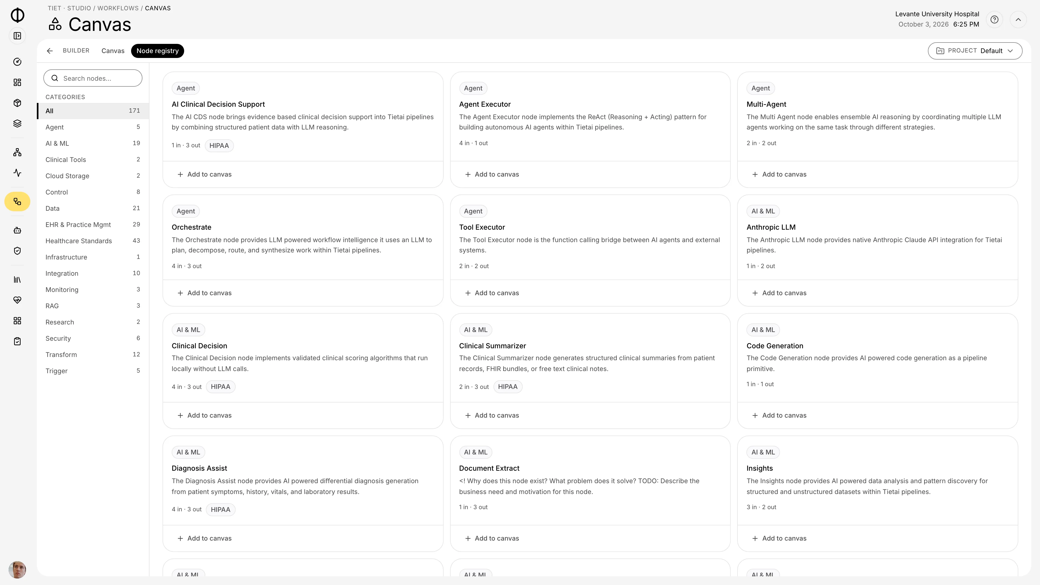The image size is (1040, 585).
Task: Open the stacked layers sidebar icon
Action: click(17, 123)
